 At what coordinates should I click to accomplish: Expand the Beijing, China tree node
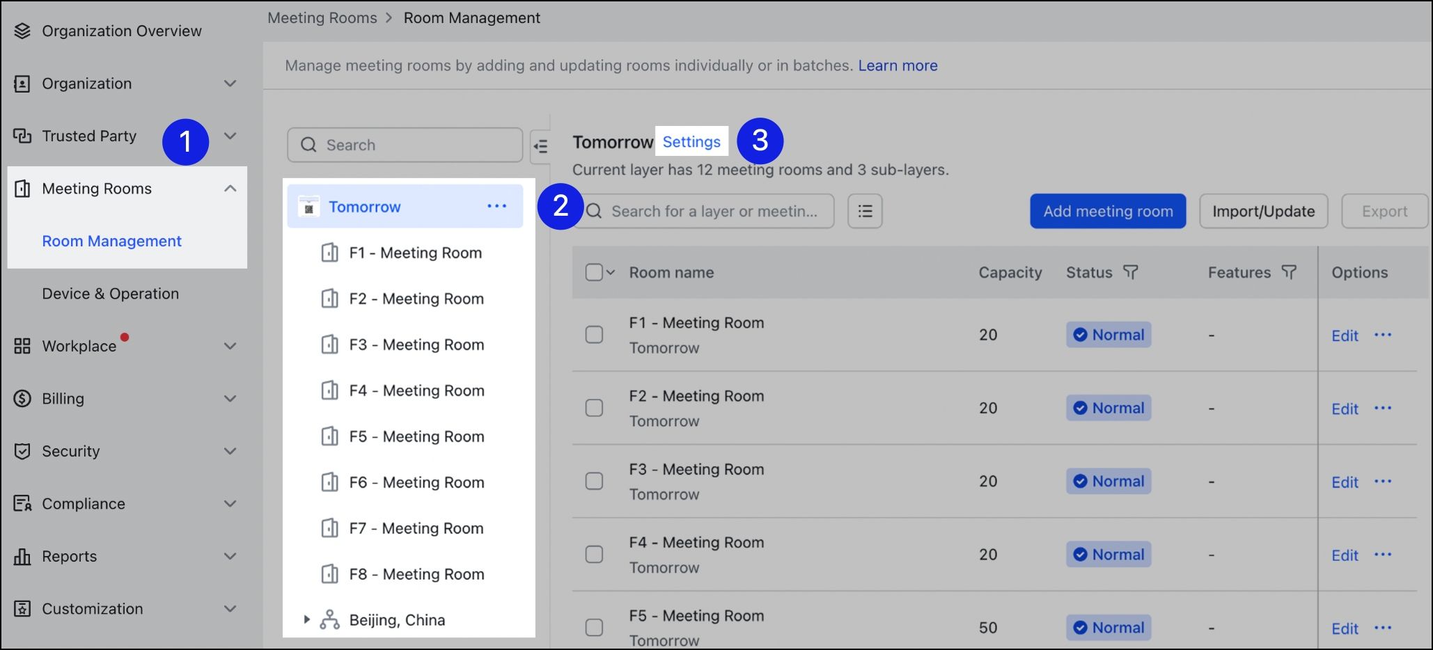[306, 619]
